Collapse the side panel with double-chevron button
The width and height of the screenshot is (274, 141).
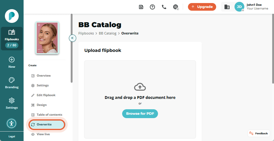pyautogui.click(x=73, y=38)
